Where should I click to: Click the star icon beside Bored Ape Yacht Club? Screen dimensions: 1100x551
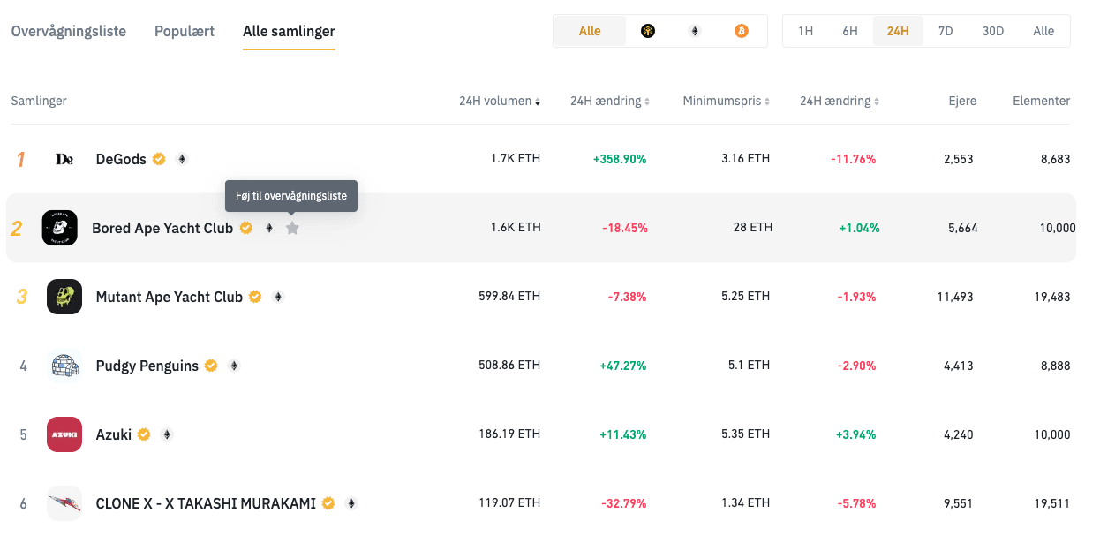[x=292, y=228]
